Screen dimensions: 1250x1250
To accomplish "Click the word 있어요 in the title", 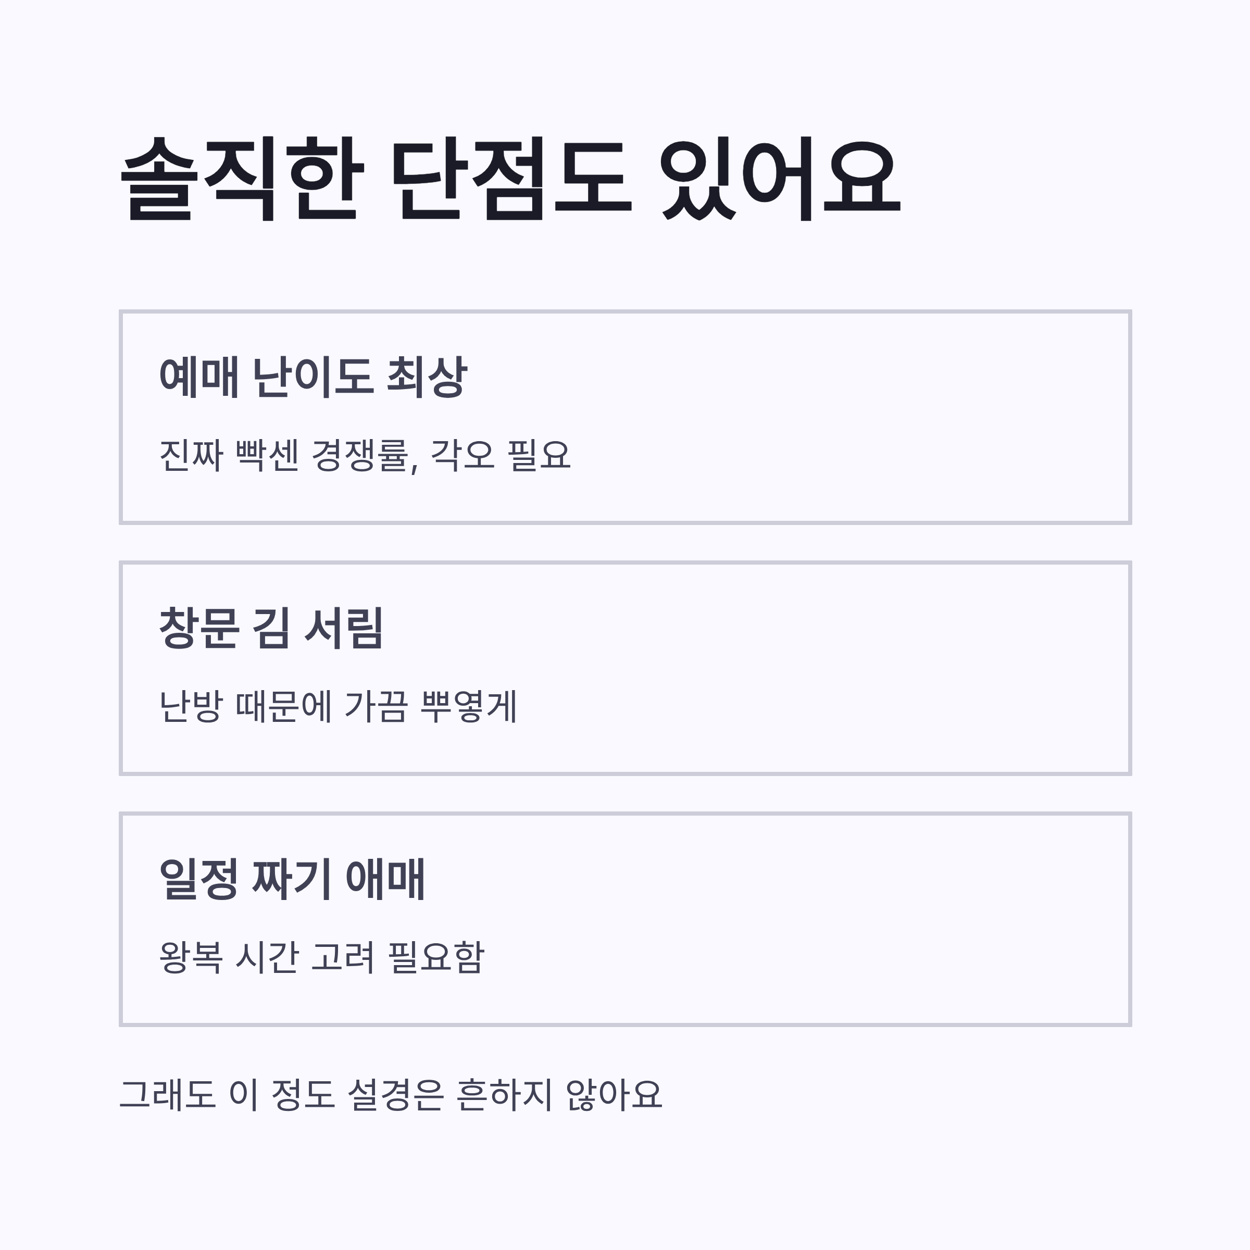I will (x=780, y=179).
